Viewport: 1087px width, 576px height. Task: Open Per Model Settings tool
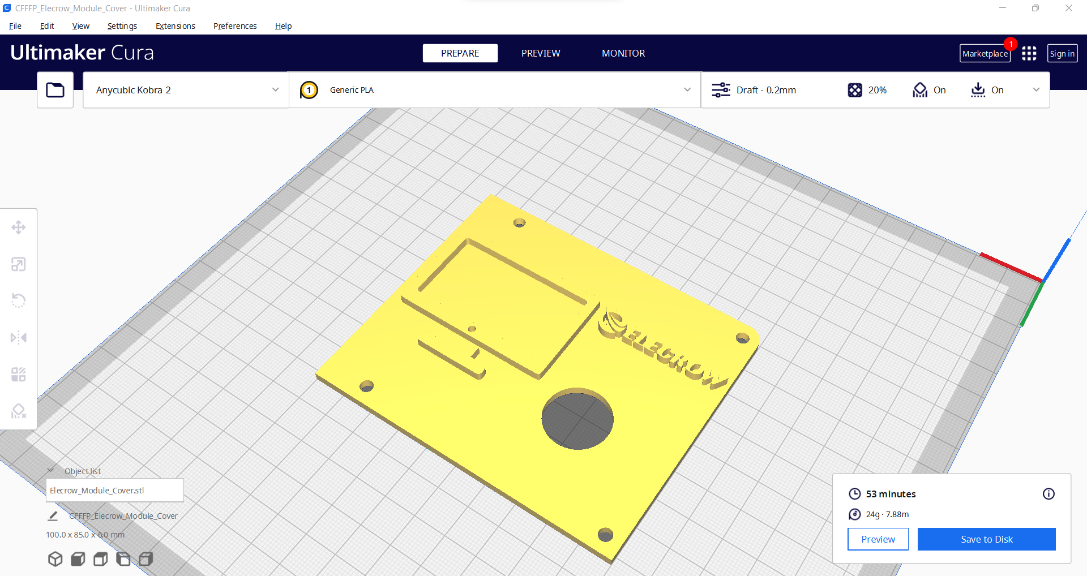19,375
